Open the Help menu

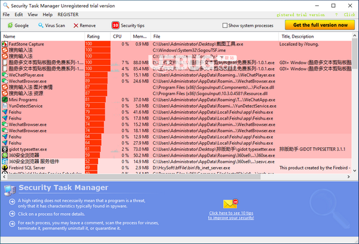click(47, 14)
